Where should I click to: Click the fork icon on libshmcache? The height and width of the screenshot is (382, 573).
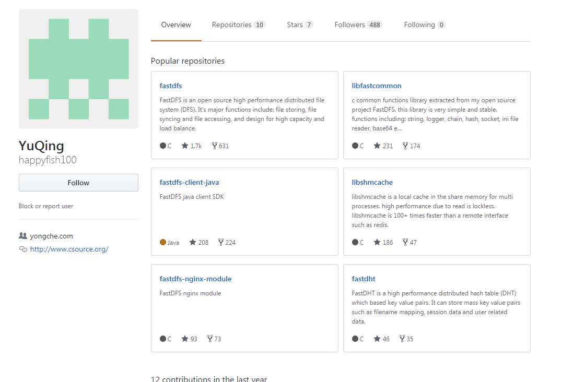(x=405, y=242)
